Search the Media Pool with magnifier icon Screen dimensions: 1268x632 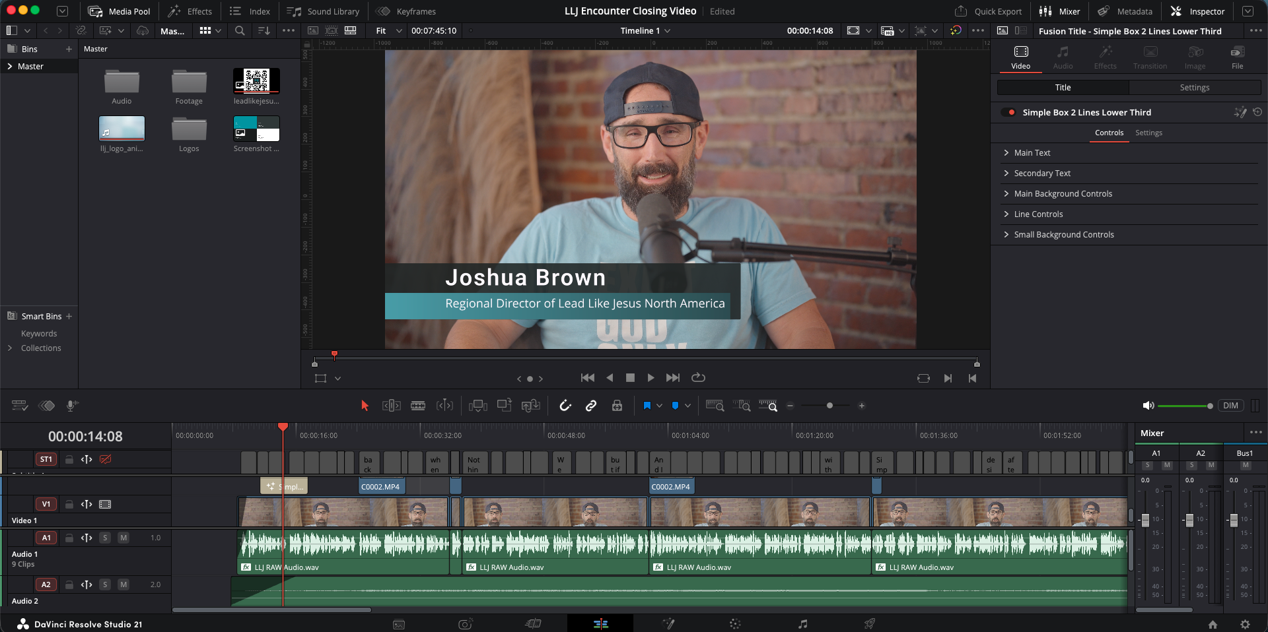click(x=240, y=31)
